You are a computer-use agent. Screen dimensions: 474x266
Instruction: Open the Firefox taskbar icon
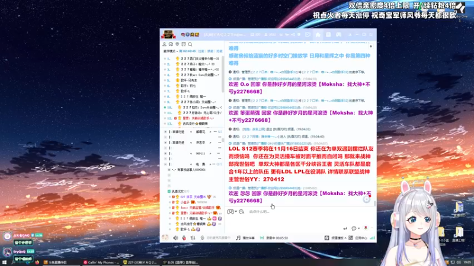click(37, 262)
